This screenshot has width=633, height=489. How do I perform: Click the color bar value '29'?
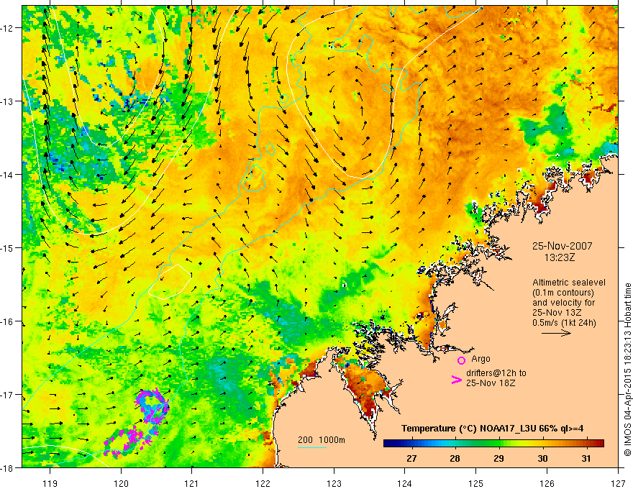click(x=499, y=459)
